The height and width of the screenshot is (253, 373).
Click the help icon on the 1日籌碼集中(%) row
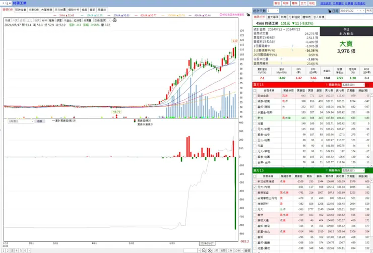click(292, 50)
